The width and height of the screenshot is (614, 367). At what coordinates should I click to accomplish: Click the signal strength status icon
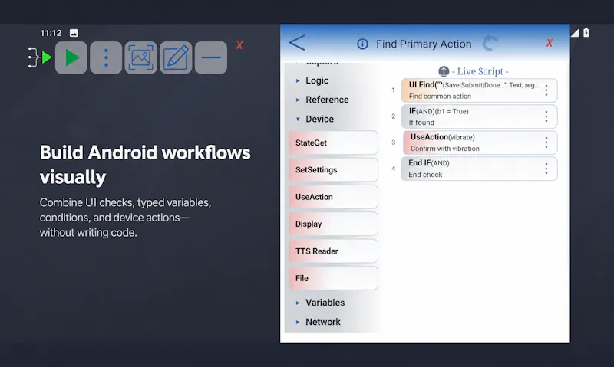tap(574, 33)
